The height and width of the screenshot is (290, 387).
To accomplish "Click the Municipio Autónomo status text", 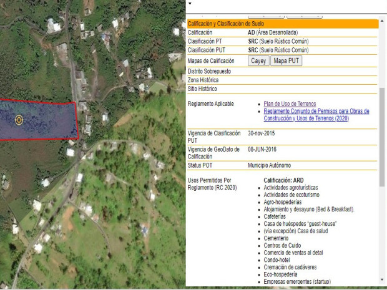I will (269, 165).
